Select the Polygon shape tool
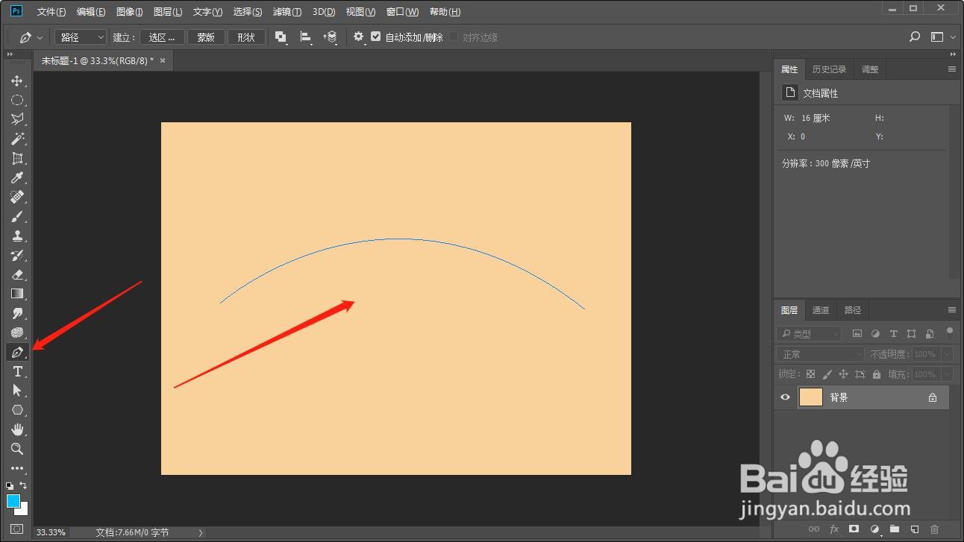The image size is (964, 542). pyautogui.click(x=17, y=410)
